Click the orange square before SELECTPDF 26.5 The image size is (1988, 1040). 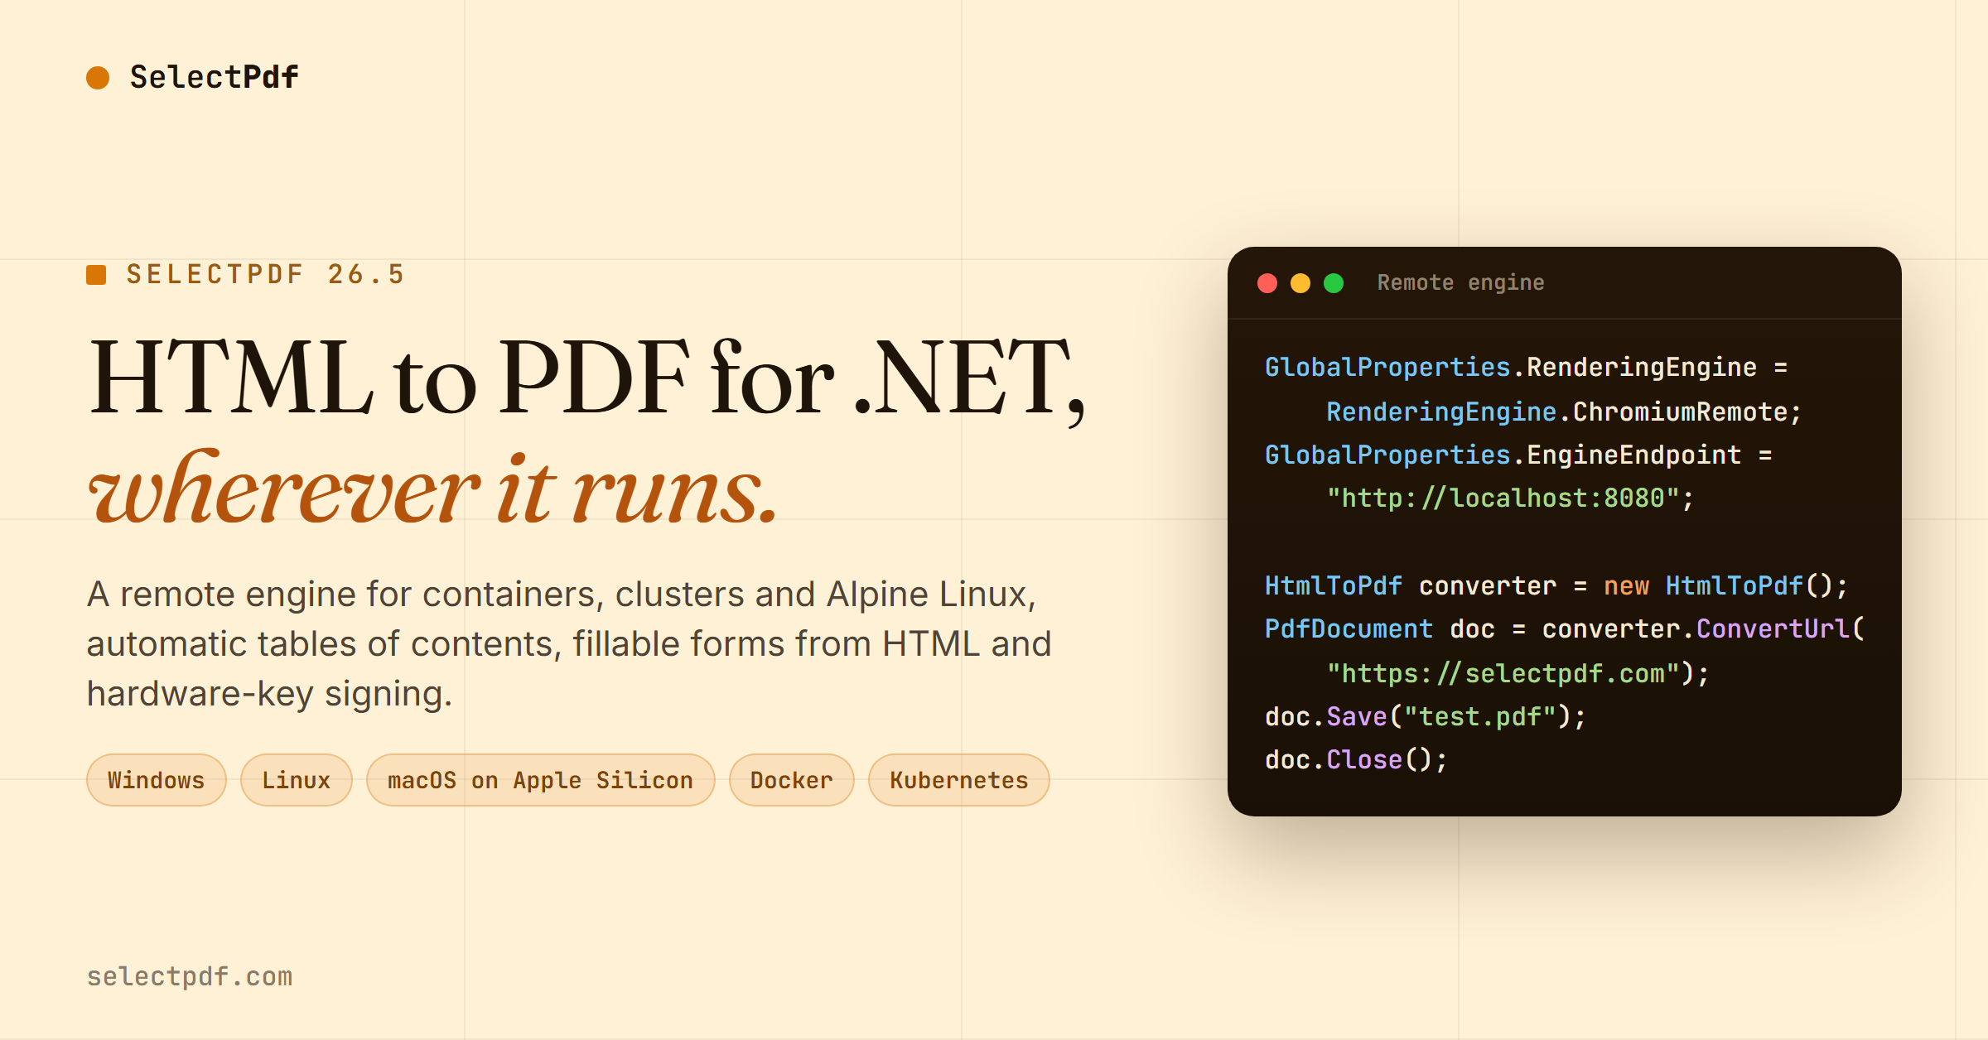(x=96, y=275)
